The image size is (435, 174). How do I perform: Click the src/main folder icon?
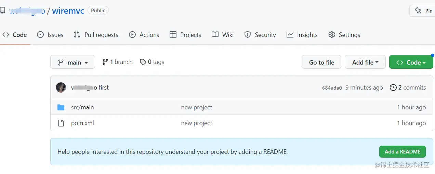61,107
